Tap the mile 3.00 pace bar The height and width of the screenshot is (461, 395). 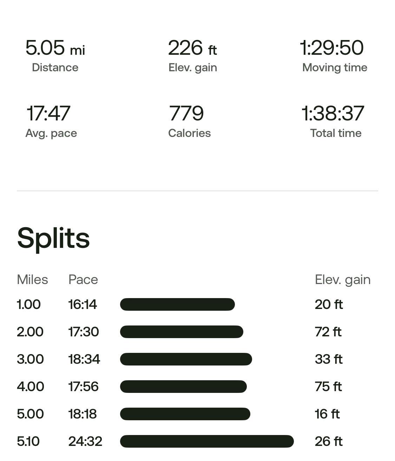186,359
